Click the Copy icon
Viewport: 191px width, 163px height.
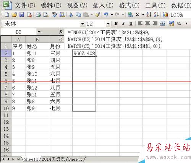[x=79, y=15]
